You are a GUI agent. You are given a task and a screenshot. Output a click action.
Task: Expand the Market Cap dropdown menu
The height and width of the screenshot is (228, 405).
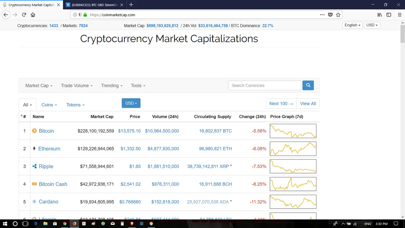tap(39, 85)
